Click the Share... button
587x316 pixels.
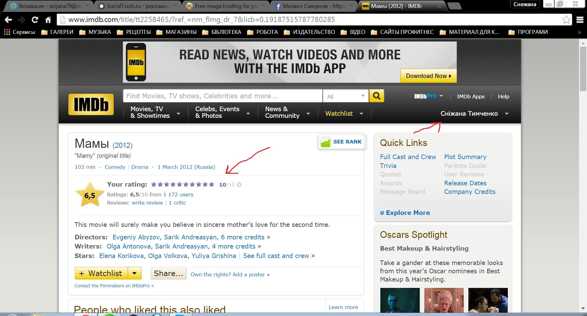click(x=168, y=273)
